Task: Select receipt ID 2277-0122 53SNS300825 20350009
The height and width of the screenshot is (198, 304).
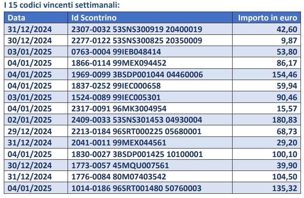Action: coord(137,41)
